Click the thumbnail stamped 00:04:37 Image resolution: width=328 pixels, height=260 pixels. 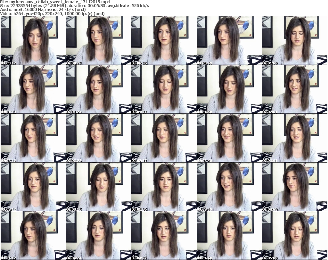(164, 236)
